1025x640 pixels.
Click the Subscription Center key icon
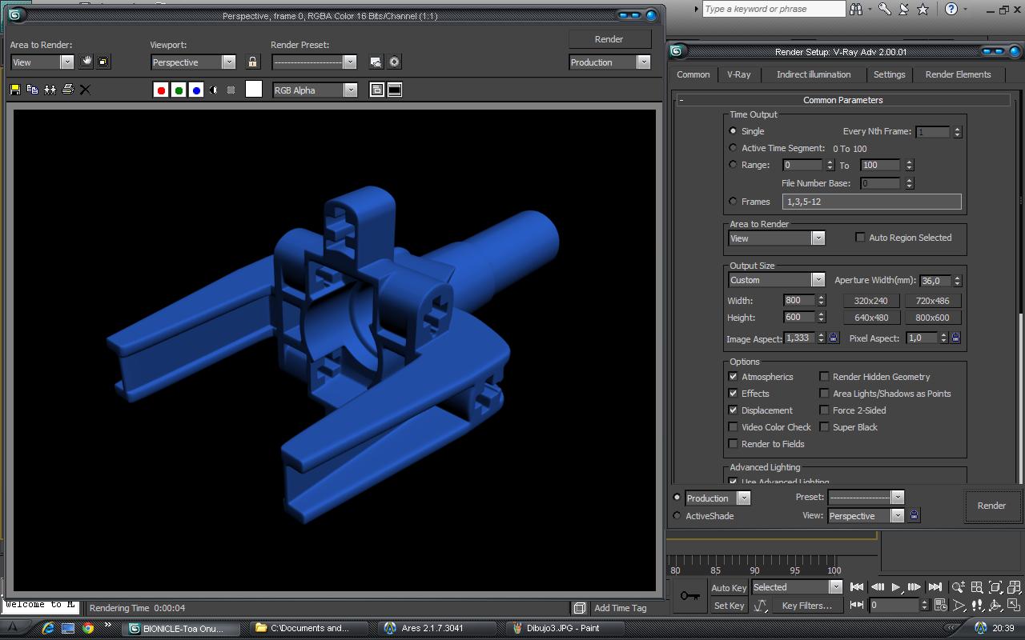point(884,9)
